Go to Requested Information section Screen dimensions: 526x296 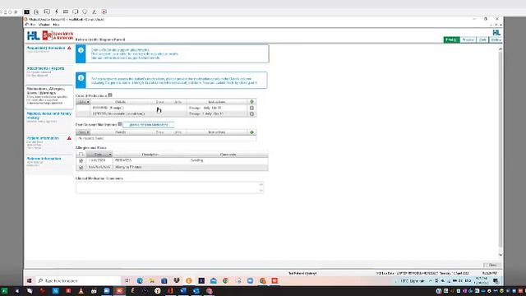coord(46,49)
